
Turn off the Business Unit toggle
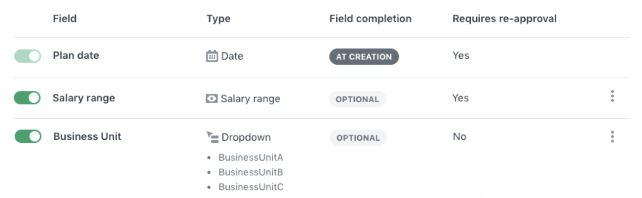pos(28,137)
